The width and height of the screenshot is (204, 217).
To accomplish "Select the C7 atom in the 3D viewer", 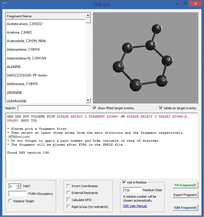I will click(128, 48).
